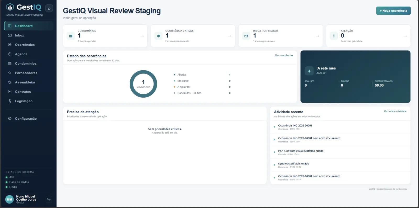Click the Ocorrências icon in sidebar
Screen dimensions: 419x208
[x=10, y=45]
